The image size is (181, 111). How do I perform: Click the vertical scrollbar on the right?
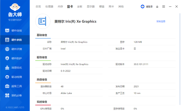pyautogui.click(x=180, y=59)
